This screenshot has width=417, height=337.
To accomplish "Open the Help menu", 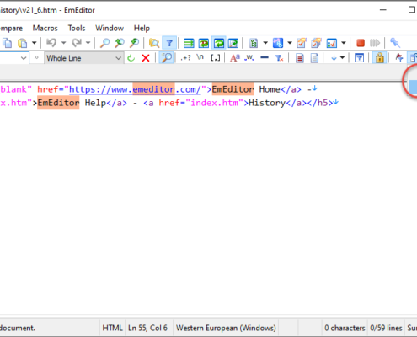I will [142, 28].
